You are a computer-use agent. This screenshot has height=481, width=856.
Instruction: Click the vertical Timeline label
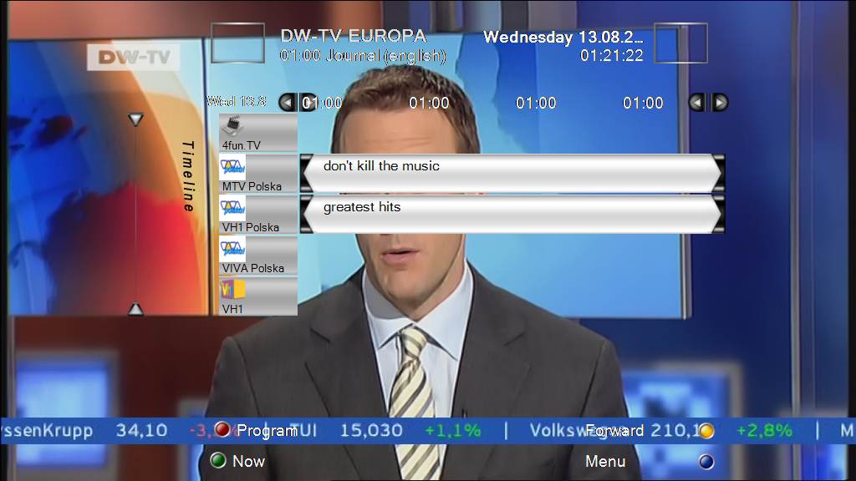(189, 176)
